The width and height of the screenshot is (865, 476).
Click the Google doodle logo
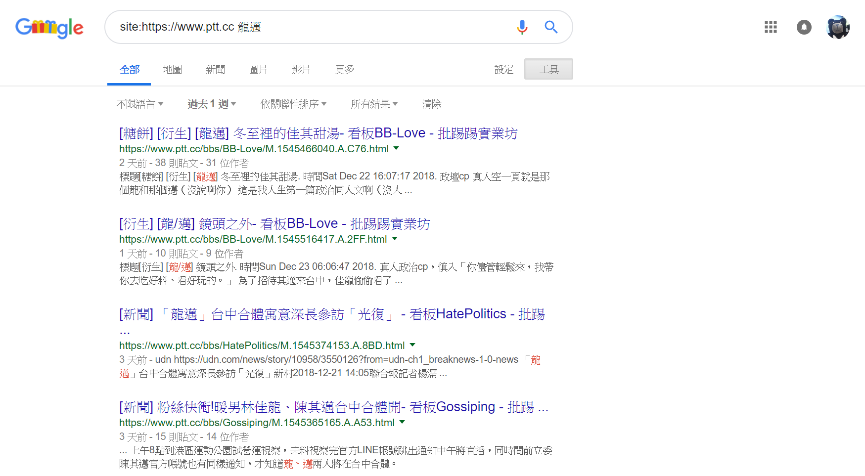pyautogui.click(x=49, y=28)
